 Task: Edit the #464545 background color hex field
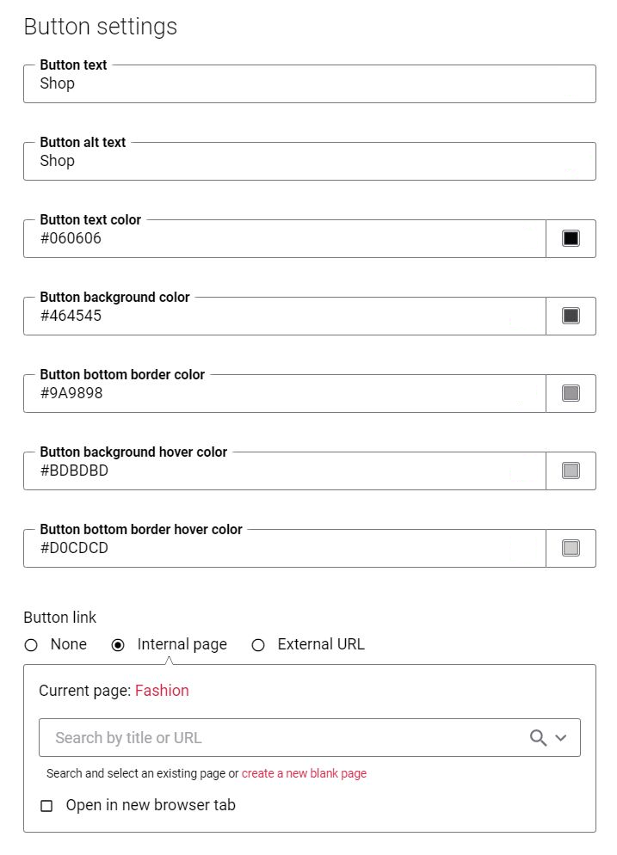(284, 317)
